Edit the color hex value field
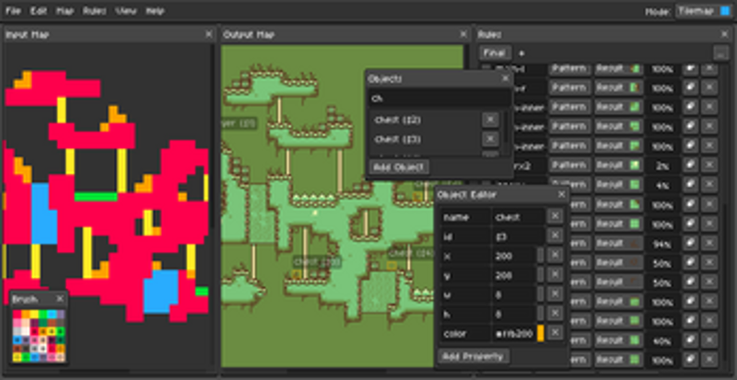737x380 pixels. click(x=513, y=333)
